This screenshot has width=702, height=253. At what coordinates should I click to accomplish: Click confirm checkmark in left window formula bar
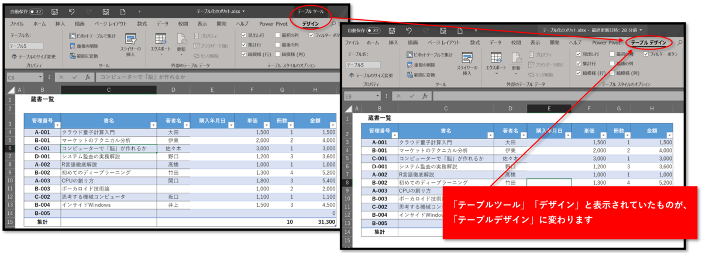click(74, 77)
